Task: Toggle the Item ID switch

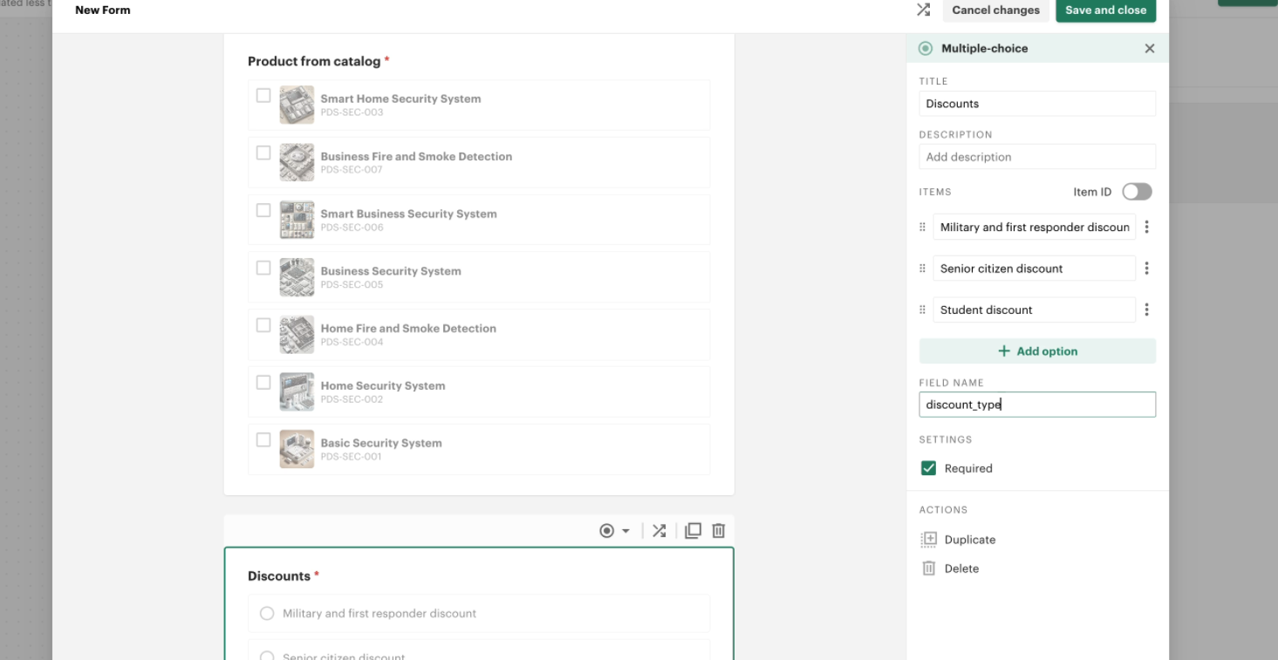Action: [x=1137, y=192]
